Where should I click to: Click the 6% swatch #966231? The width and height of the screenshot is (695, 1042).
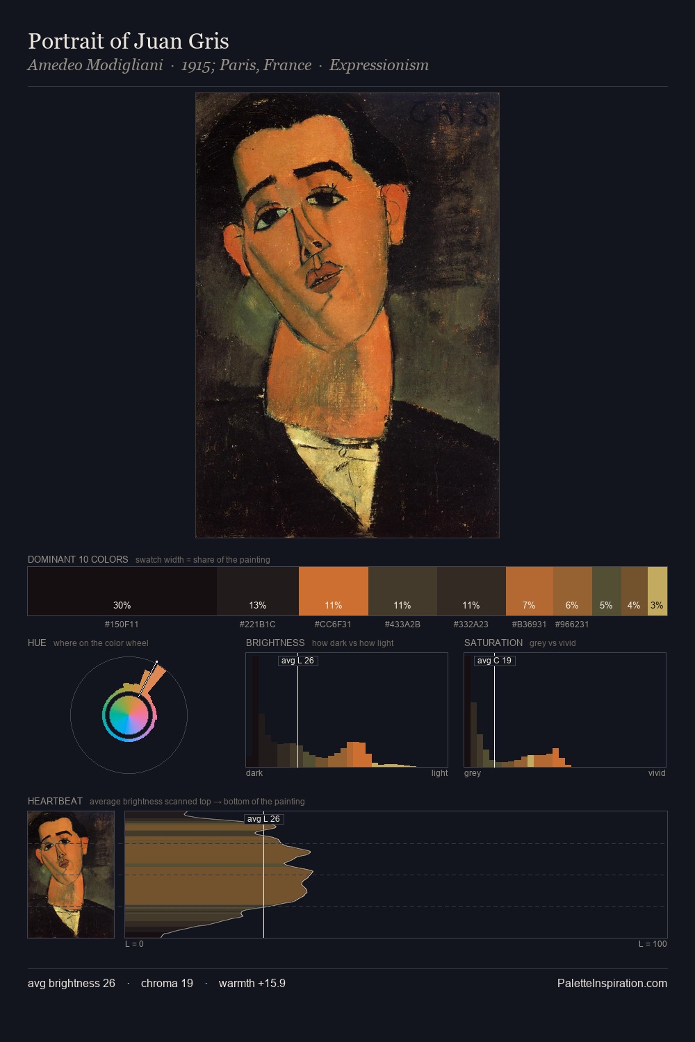[x=573, y=591]
